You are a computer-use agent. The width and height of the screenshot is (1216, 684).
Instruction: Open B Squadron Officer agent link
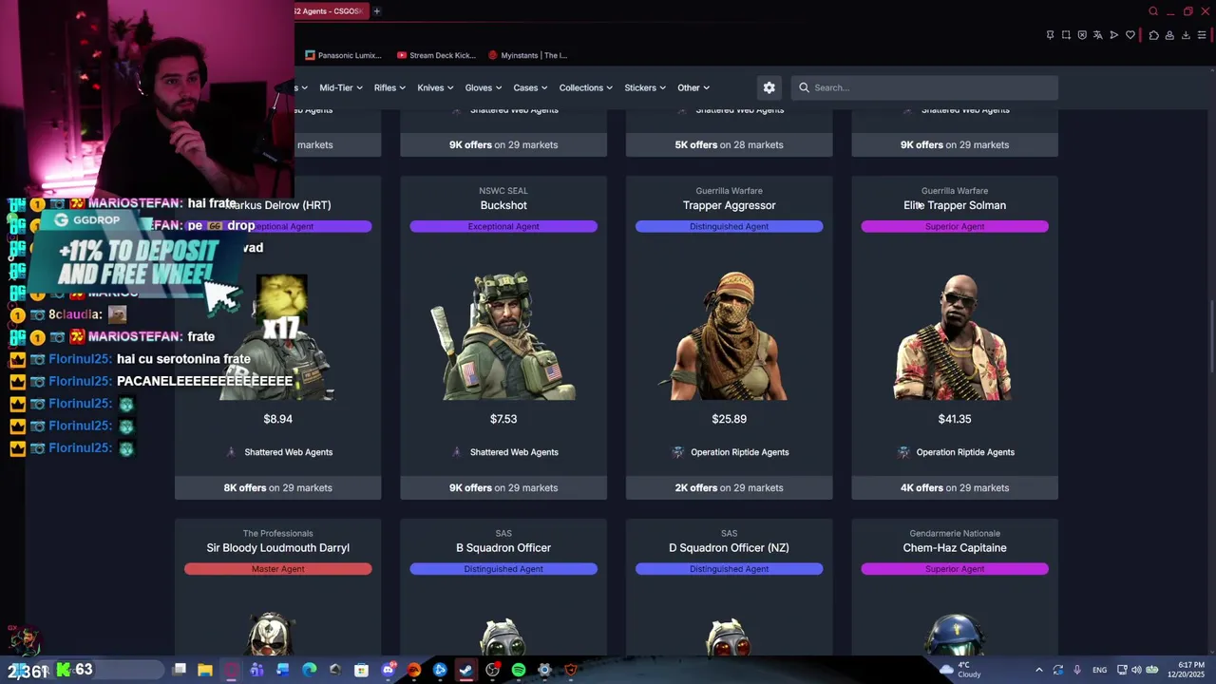[x=503, y=548]
